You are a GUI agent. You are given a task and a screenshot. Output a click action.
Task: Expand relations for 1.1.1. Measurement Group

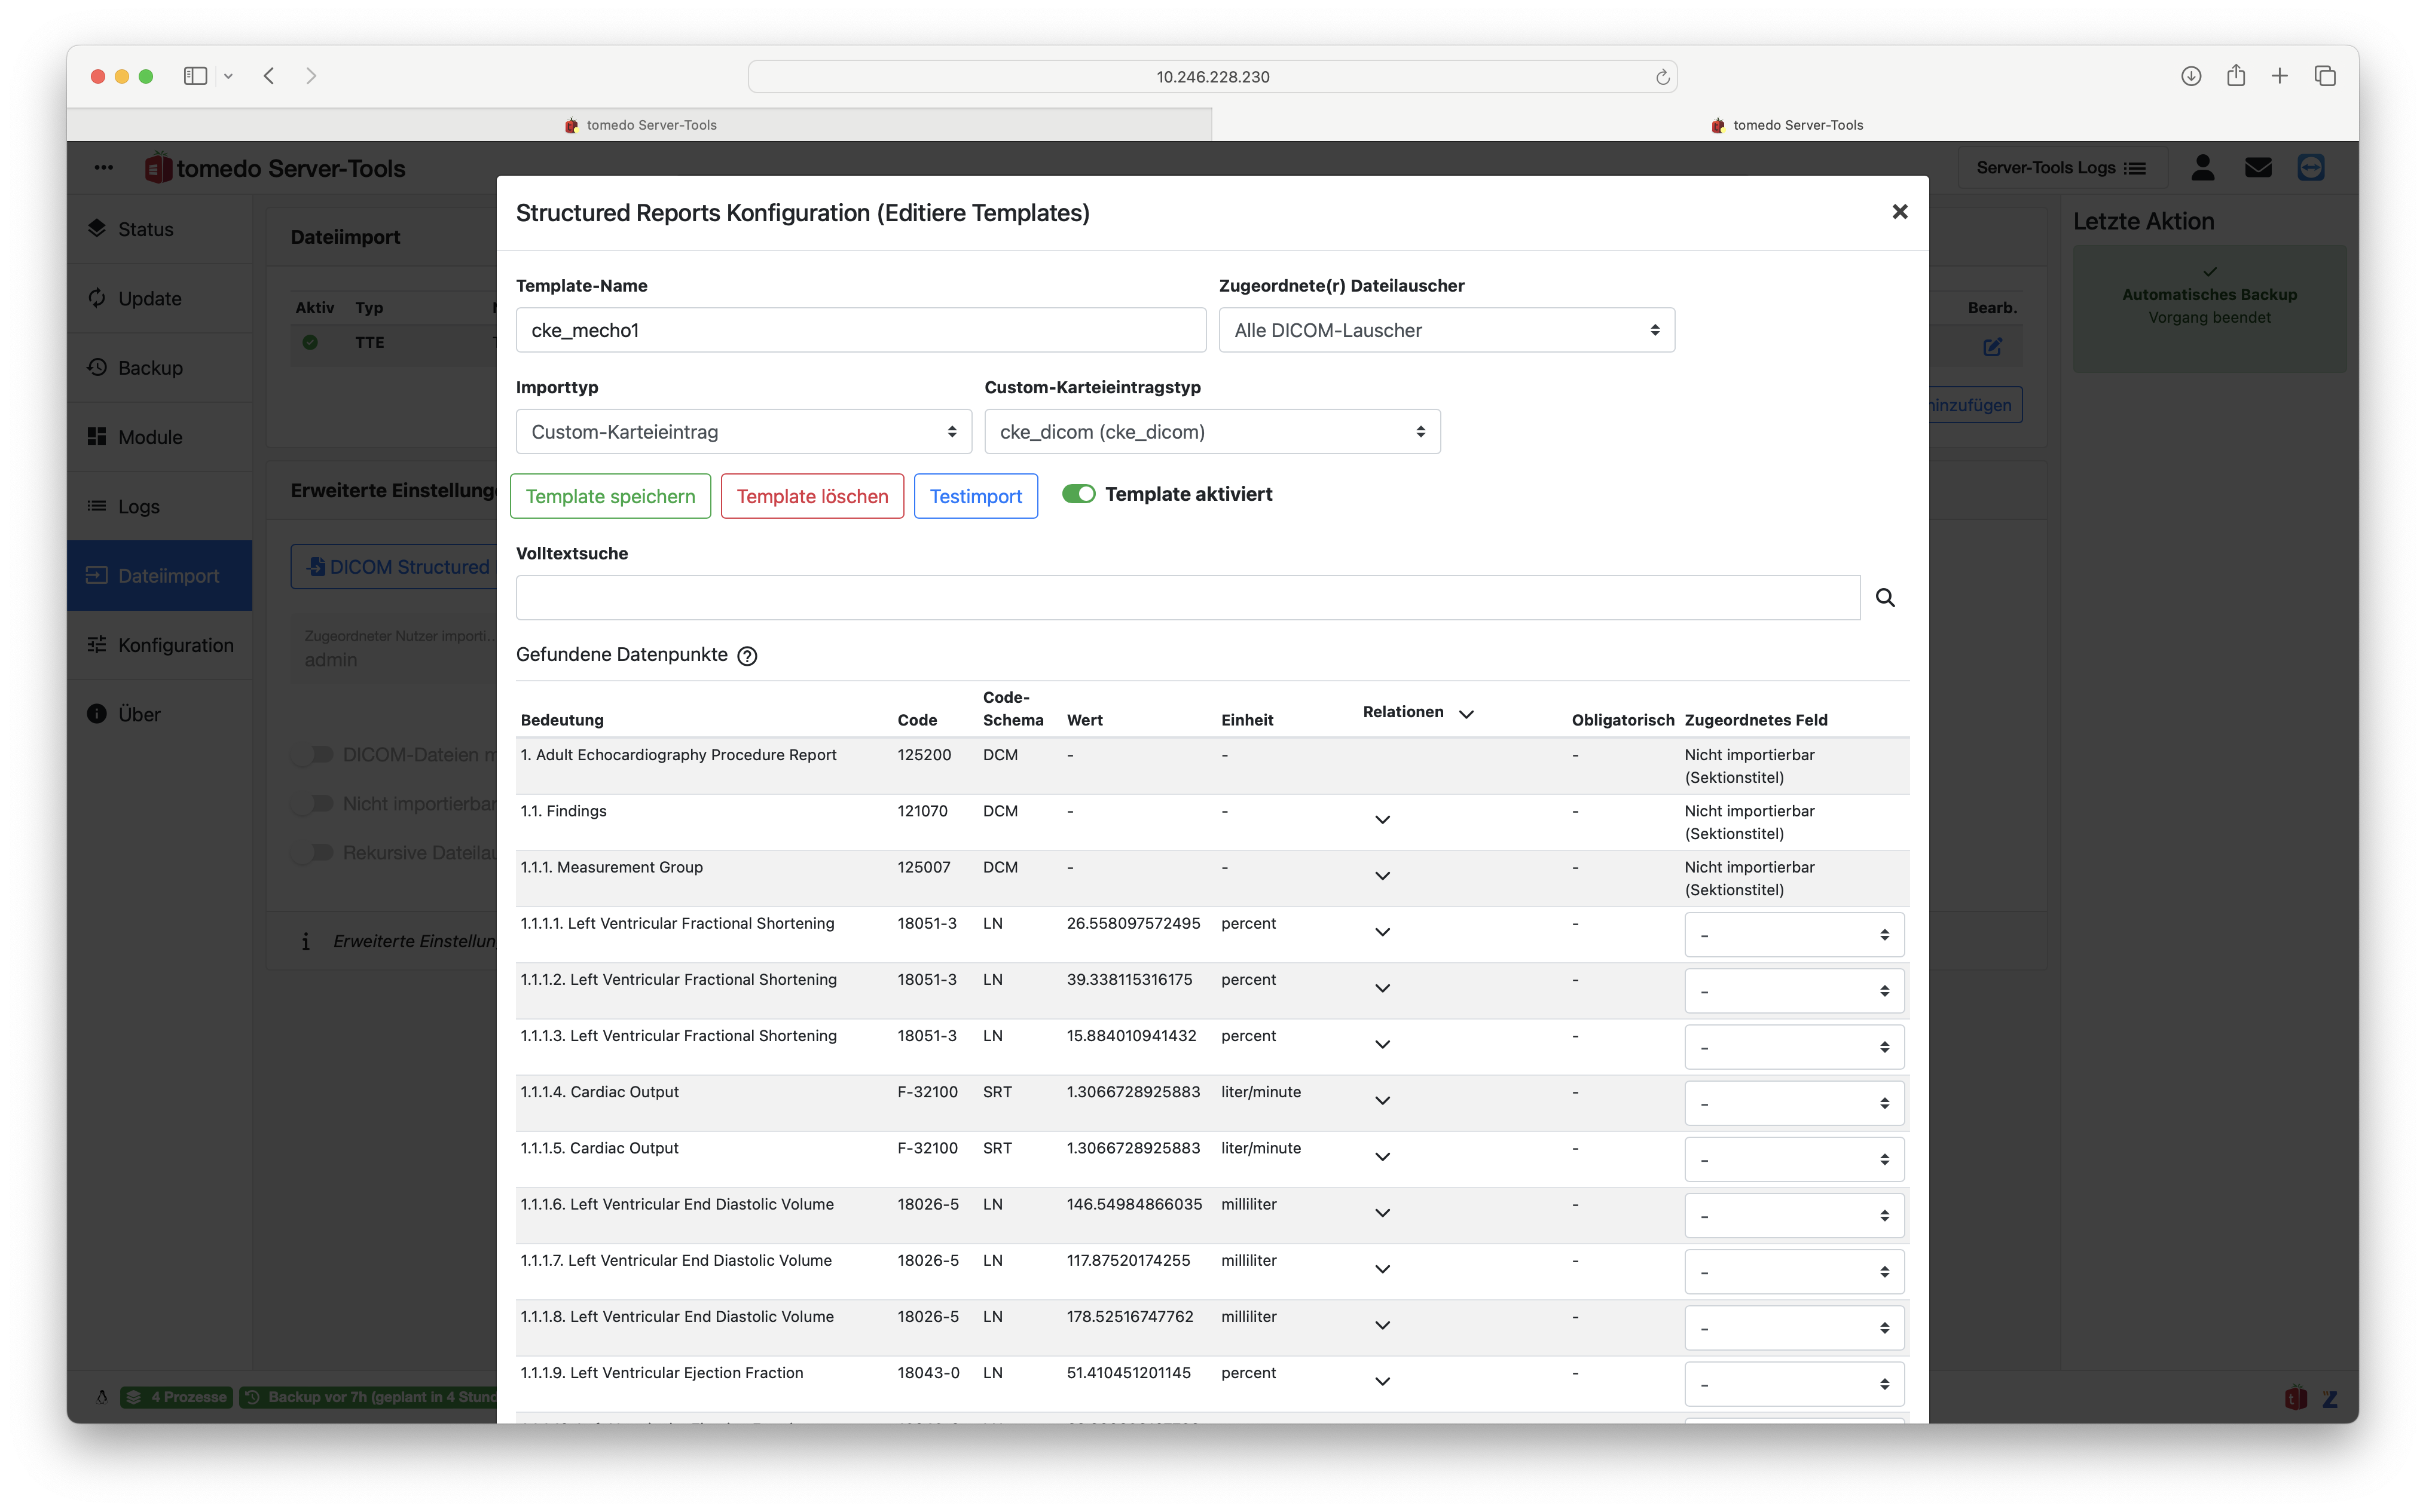pos(1382,876)
